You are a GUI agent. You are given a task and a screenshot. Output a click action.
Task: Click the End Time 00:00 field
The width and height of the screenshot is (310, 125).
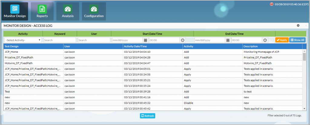coord(247,40)
